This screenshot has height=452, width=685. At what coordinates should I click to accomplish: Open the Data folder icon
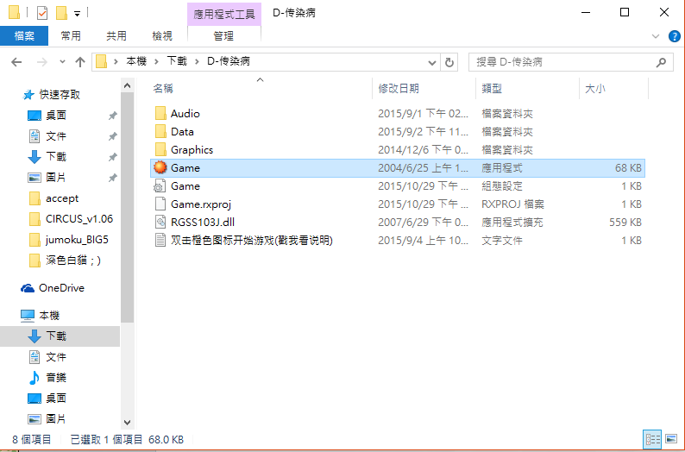[x=160, y=131]
